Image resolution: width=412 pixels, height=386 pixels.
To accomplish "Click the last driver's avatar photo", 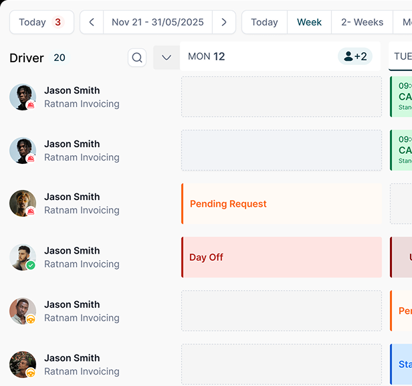I will [x=21, y=364].
